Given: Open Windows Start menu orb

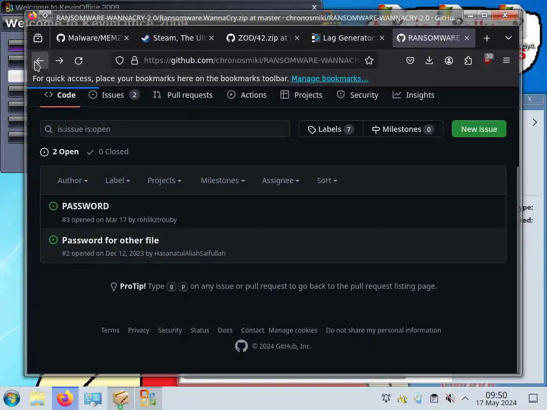Looking at the screenshot, I should coord(12,398).
